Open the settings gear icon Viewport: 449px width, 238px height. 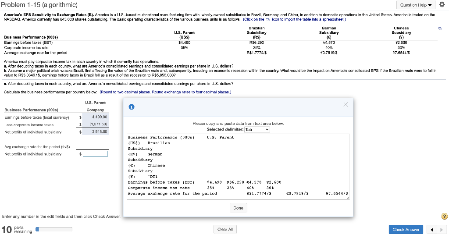pyautogui.click(x=442, y=5)
